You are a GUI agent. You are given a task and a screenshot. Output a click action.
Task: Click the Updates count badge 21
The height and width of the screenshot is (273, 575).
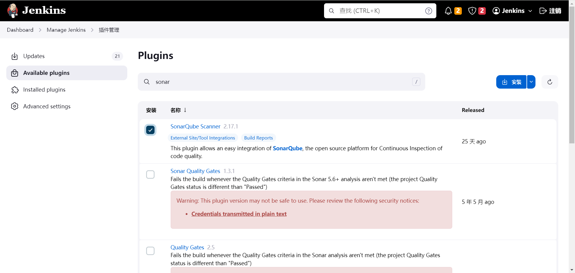tap(117, 56)
